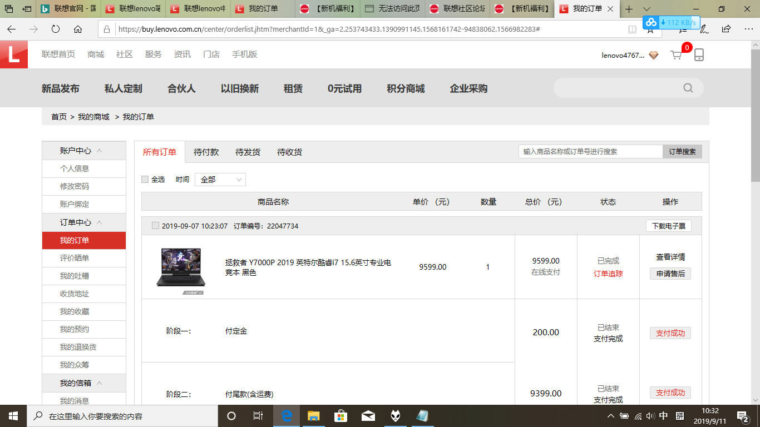Go back with browser back arrow
Viewport: 760px width, 427px height.
tap(11, 29)
